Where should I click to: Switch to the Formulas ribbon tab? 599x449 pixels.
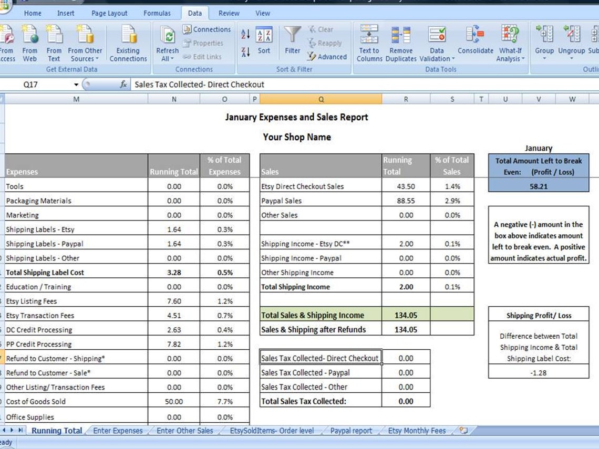click(x=157, y=13)
